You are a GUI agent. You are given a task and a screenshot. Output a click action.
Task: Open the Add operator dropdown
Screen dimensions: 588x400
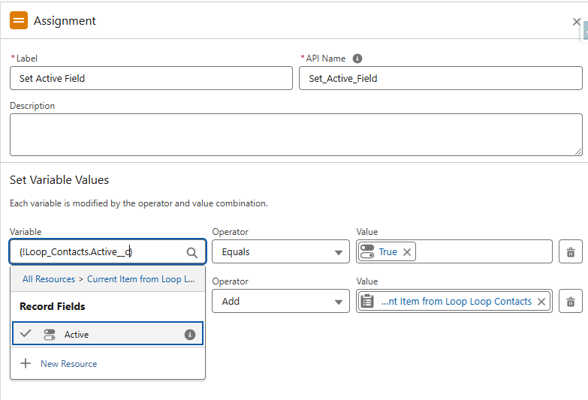[x=280, y=302]
